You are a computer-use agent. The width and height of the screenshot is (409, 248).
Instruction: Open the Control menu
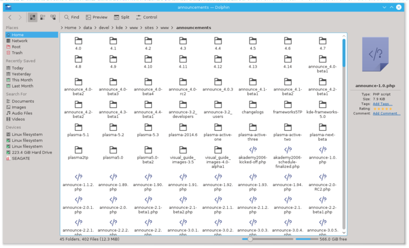147,17
